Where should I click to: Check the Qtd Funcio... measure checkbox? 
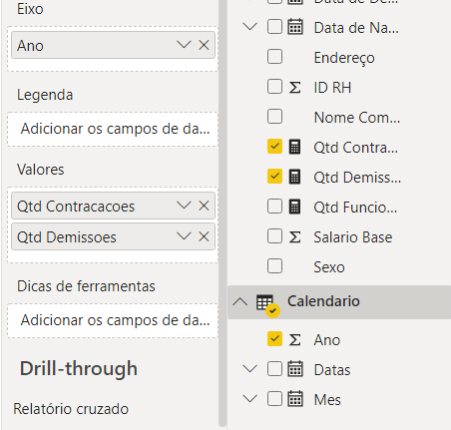[x=274, y=207]
